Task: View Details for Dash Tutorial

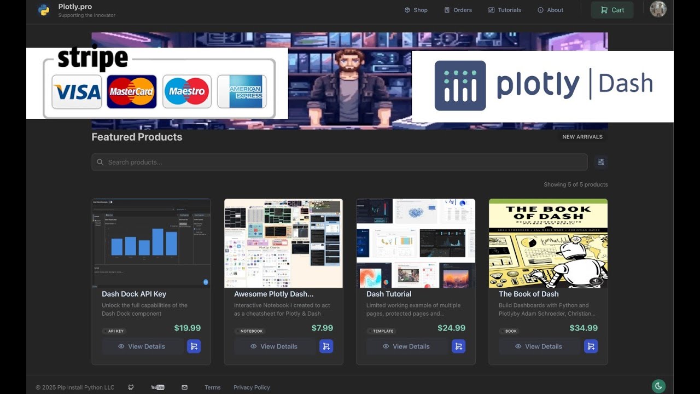Action: click(407, 346)
